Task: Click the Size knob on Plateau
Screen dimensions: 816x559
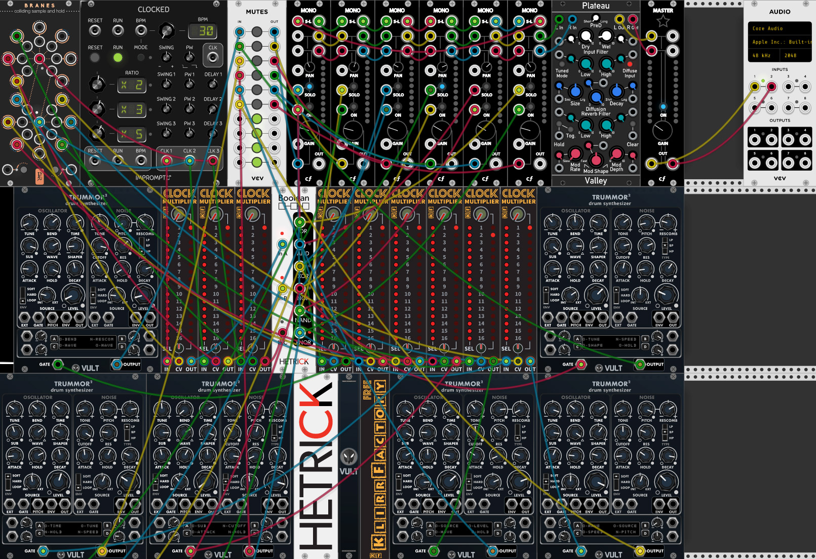Action: pos(575,92)
